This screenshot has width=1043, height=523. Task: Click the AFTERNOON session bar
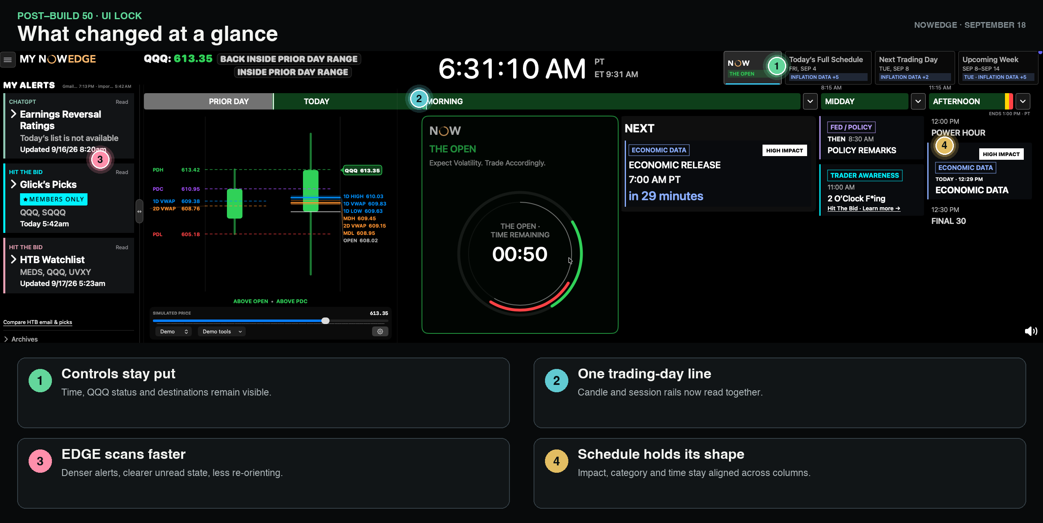[x=971, y=101]
